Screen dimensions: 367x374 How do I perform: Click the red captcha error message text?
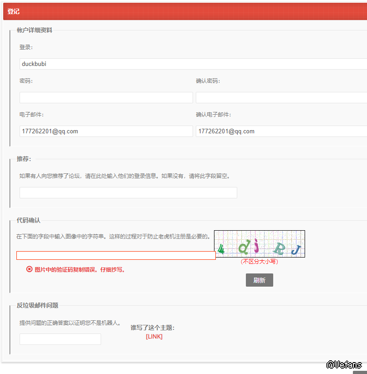pyautogui.click(x=80, y=270)
